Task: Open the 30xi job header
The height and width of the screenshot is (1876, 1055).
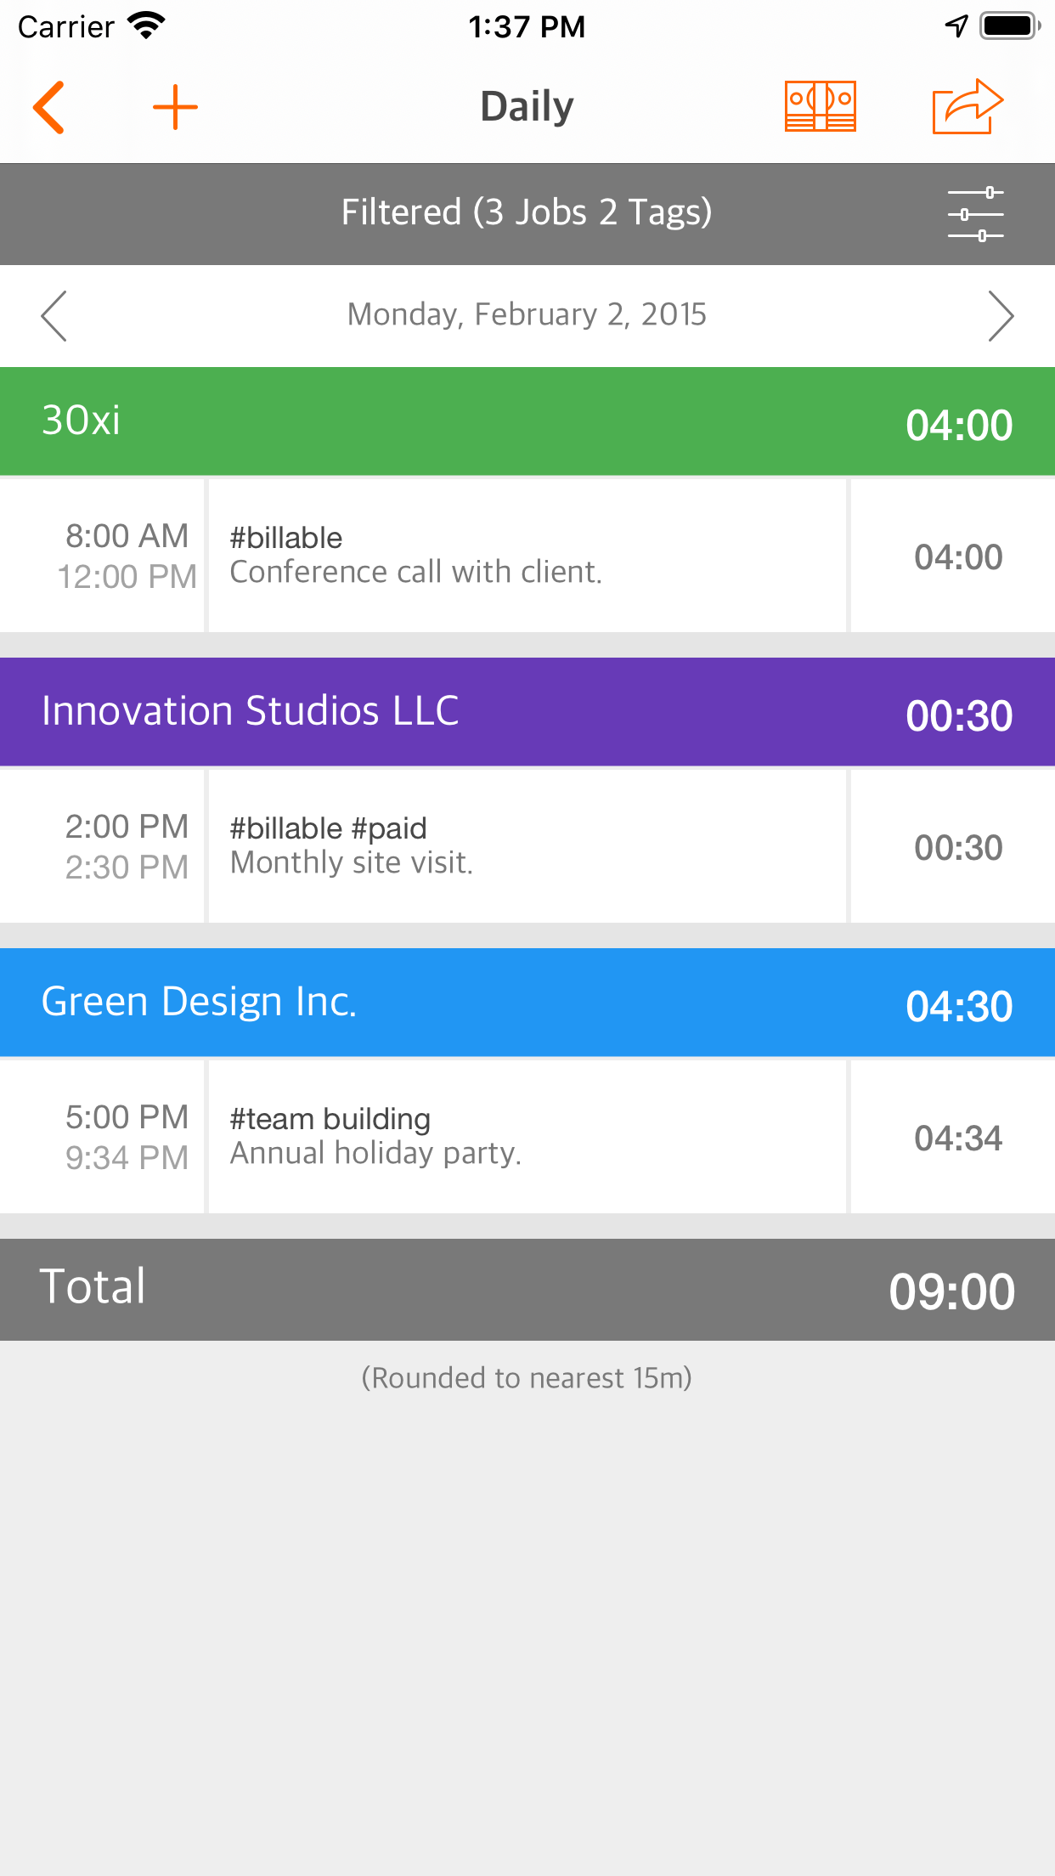Action: point(527,421)
